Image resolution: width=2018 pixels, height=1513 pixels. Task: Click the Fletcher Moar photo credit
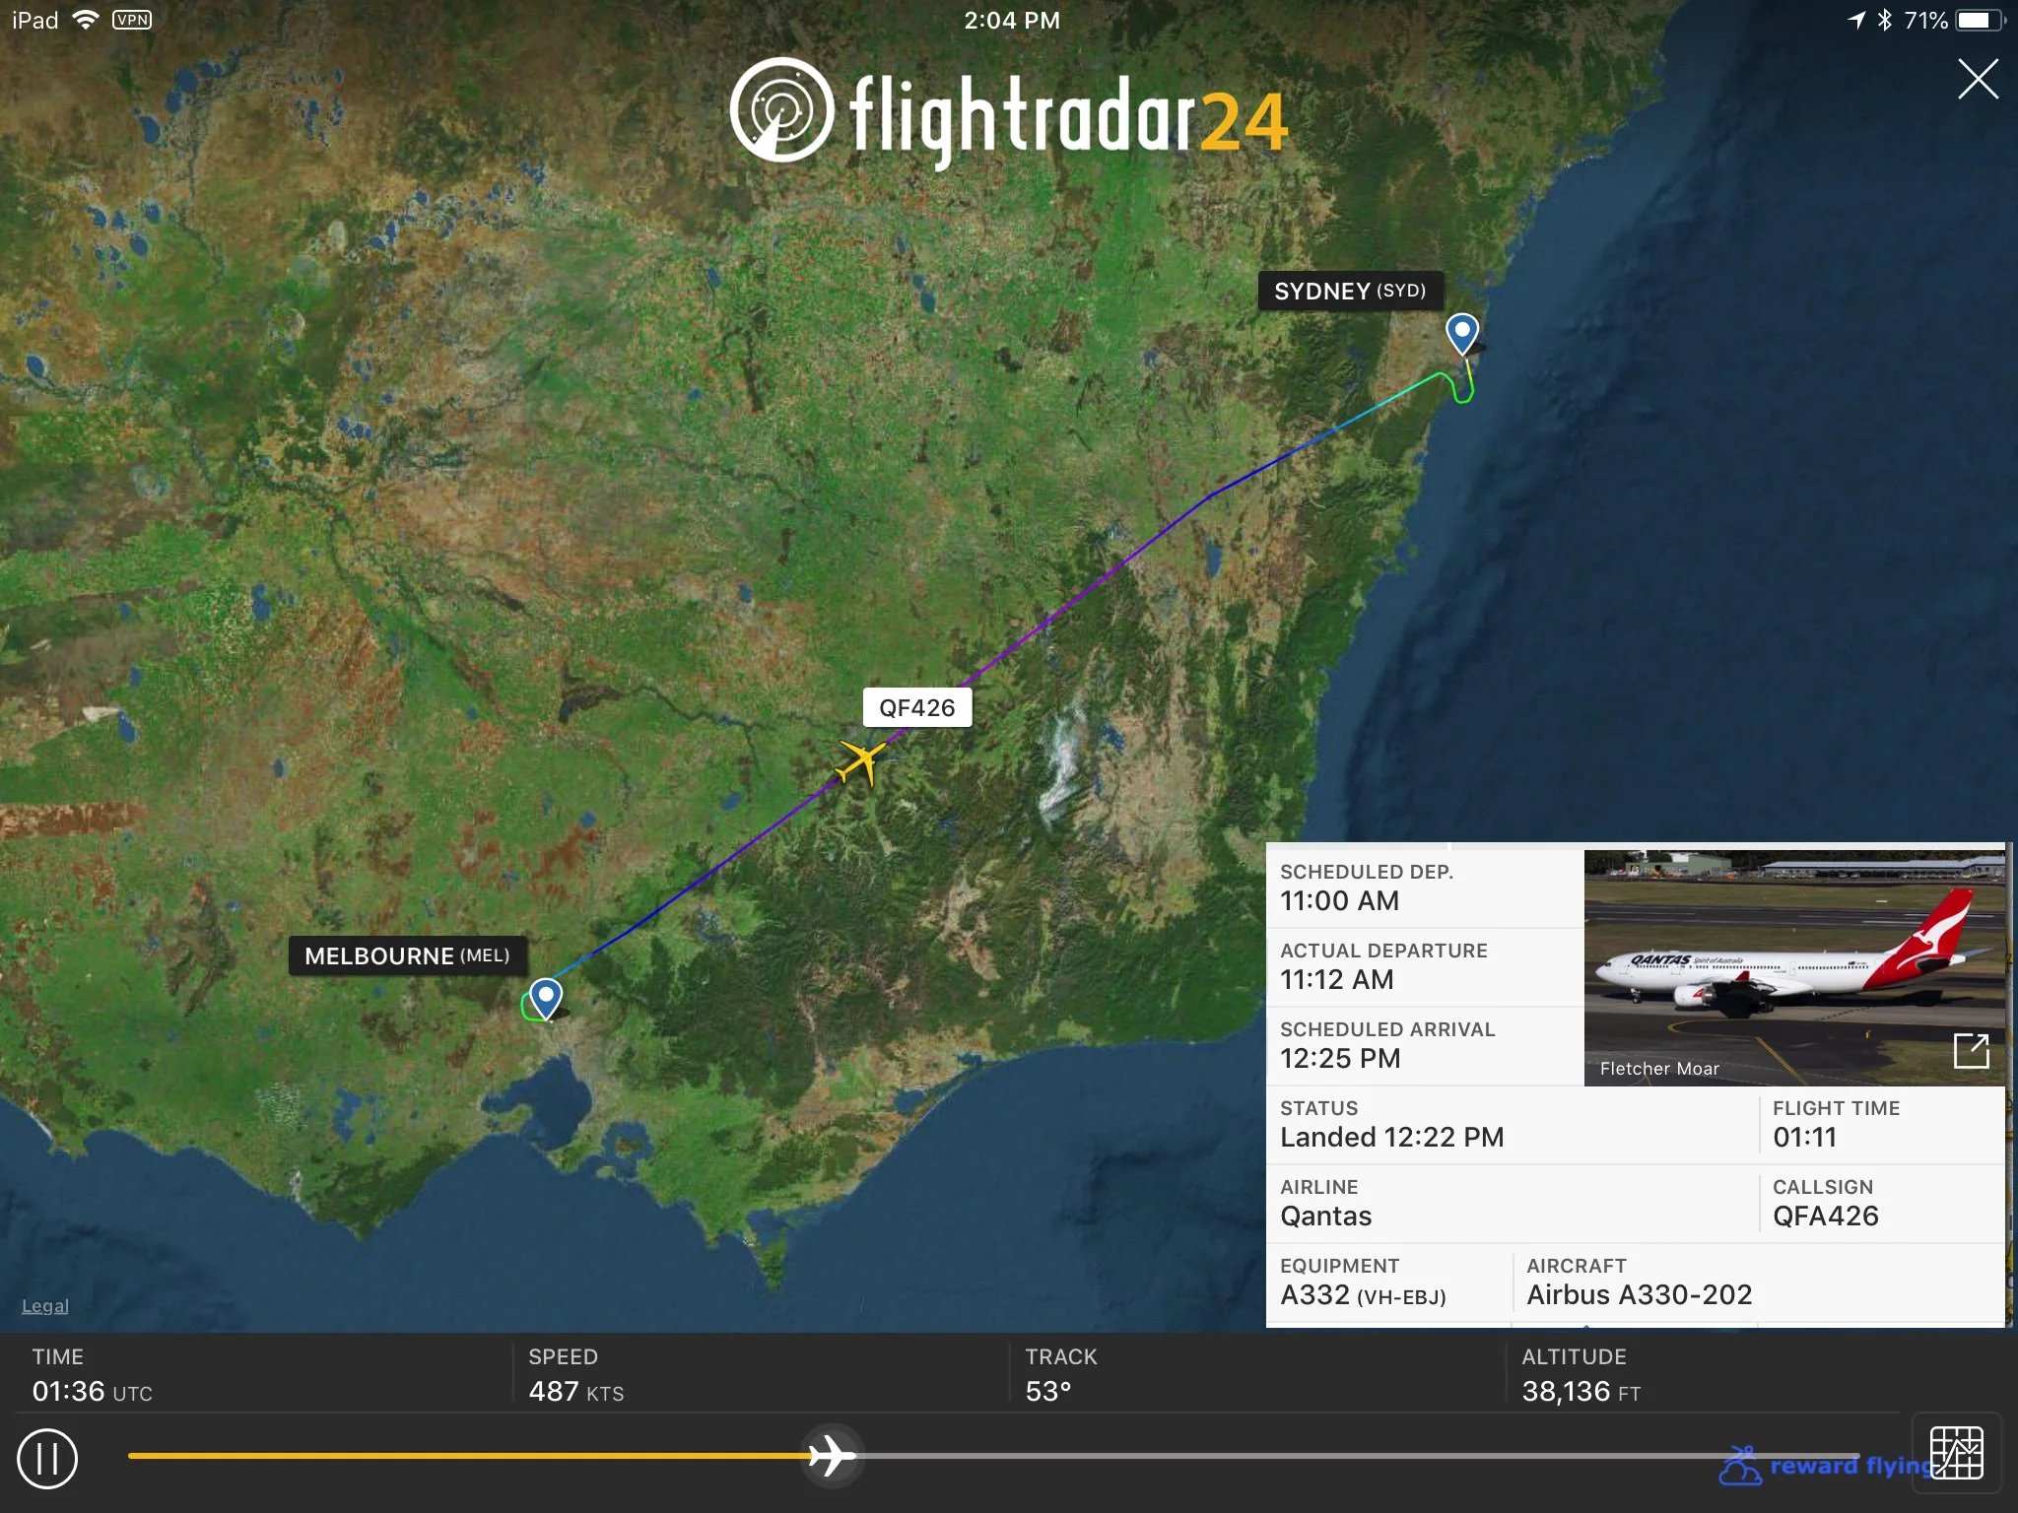[1659, 1068]
